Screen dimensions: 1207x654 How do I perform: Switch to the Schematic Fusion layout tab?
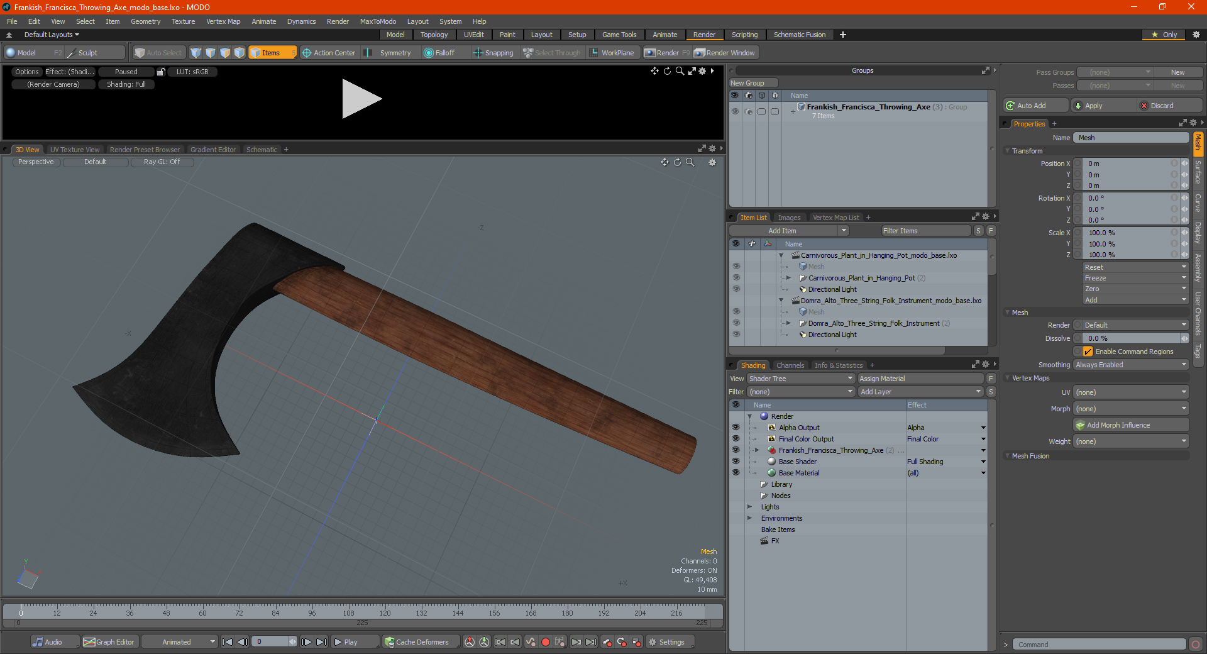[x=800, y=35]
